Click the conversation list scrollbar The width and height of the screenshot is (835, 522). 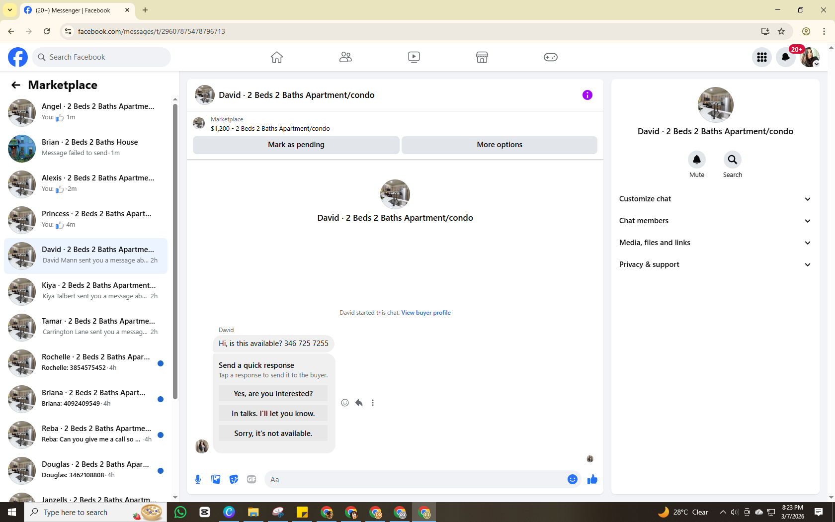pos(175,251)
